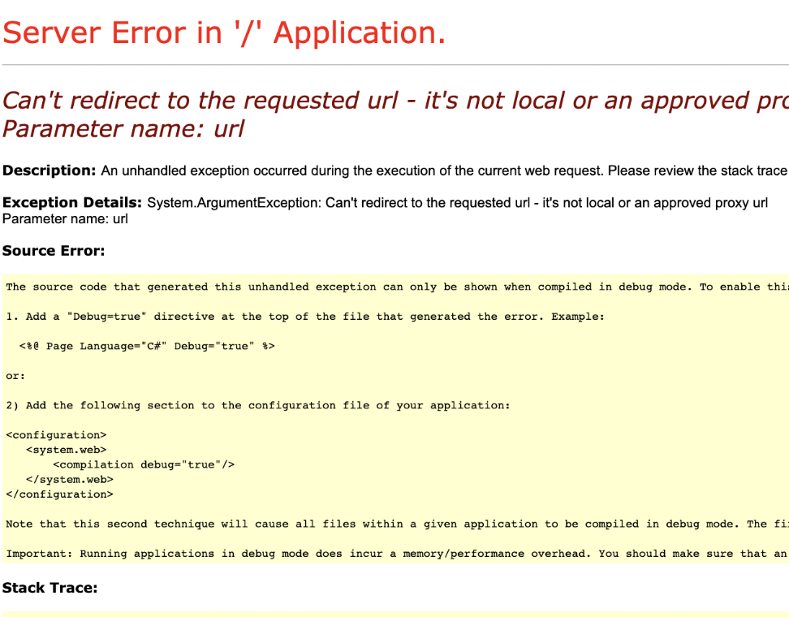This screenshot has width=789, height=617.
Task: Click the small 'Parameter name: url' text
Action: pos(65,218)
